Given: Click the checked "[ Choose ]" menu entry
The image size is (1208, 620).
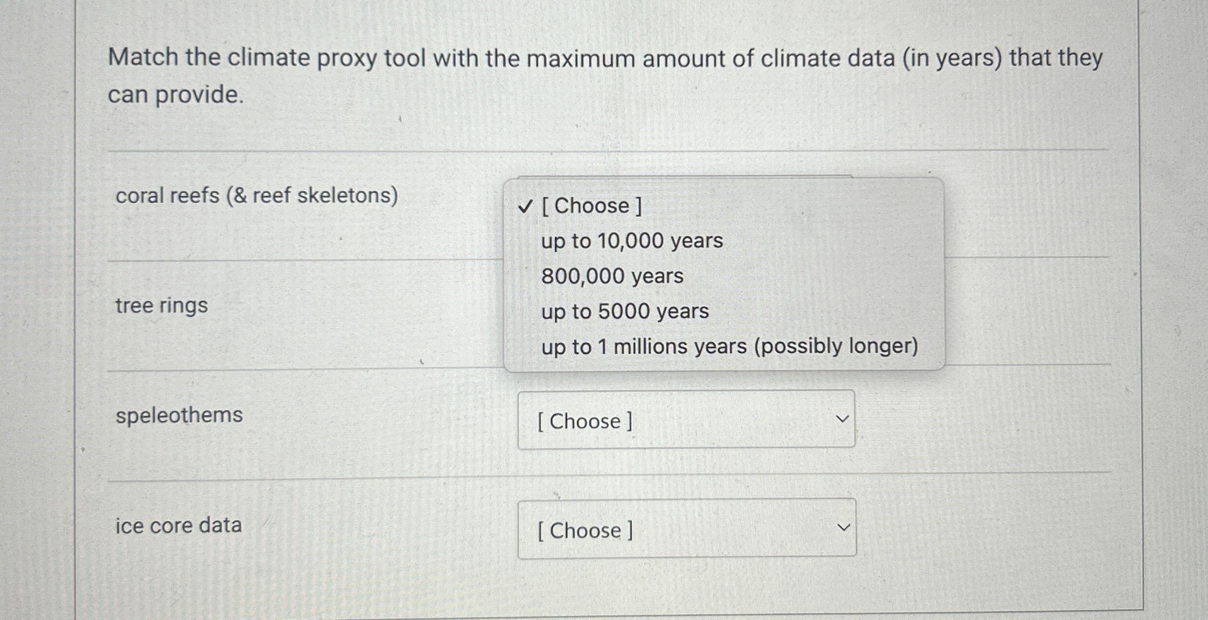Looking at the screenshot, I should 592,206.
